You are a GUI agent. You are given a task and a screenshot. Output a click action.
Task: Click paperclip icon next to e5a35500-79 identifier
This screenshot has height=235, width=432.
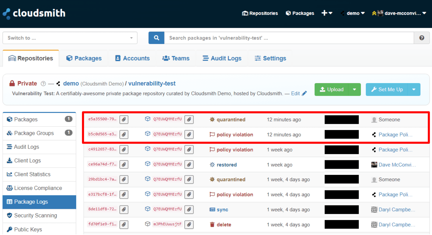[124, 120]
